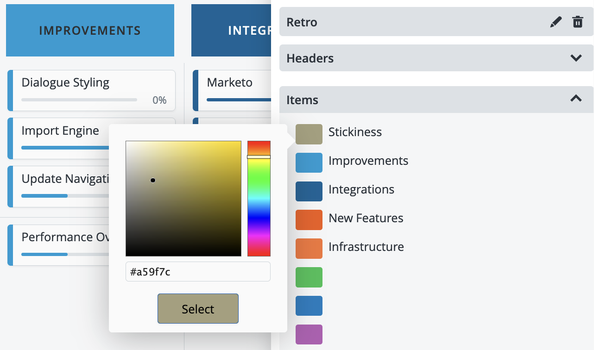Open the Improvements color swatch
Screen dimensions: 594x350
309,162
